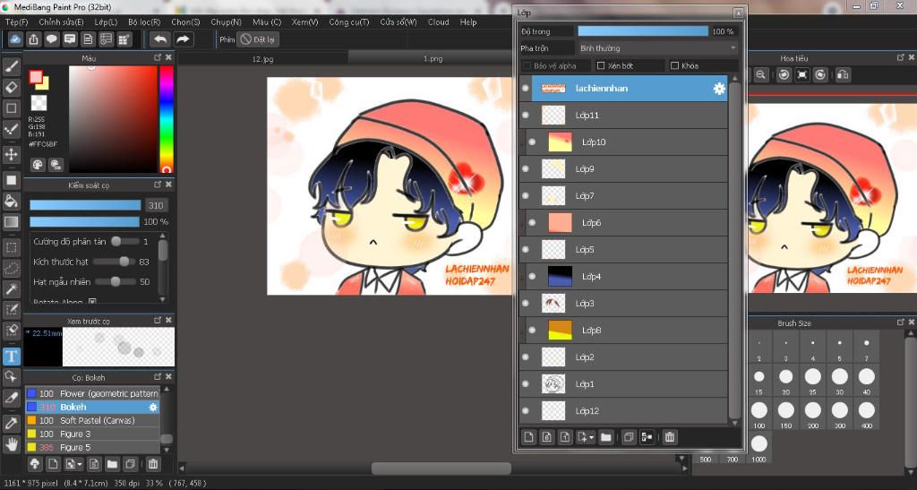Toggle visibility of Lớp9 layer
917x490 pixels.
pyautogui.click(x=525, y=169)
